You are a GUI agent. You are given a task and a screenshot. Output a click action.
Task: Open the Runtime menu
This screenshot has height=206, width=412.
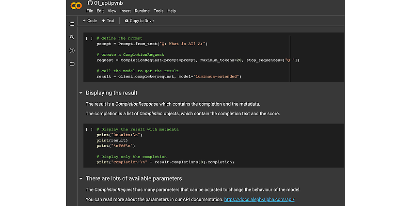click(142, 11)
